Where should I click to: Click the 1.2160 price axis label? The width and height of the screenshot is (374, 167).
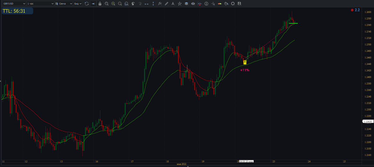coord(368,155)
